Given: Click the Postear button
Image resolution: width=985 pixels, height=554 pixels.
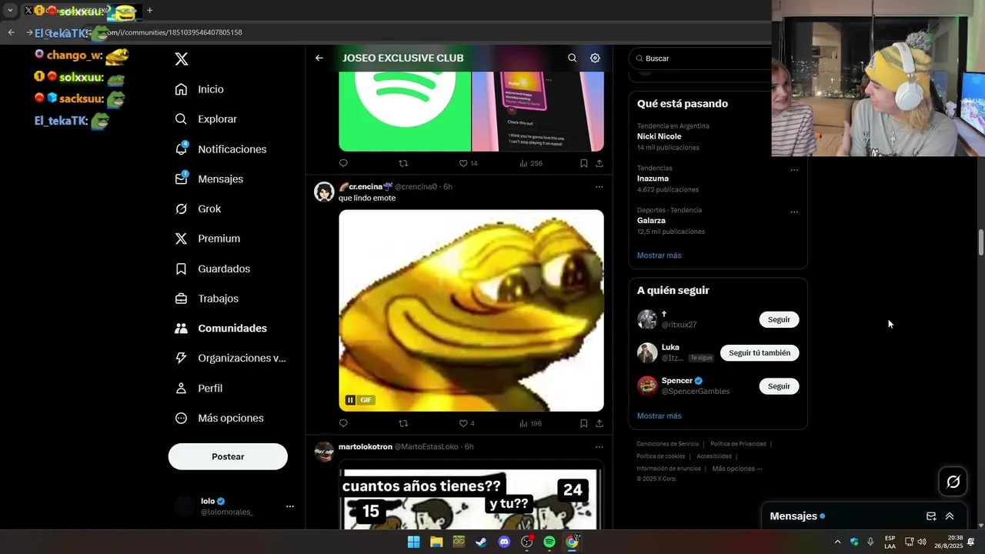Looking at the screenshot, I should [x=228, y=456].
